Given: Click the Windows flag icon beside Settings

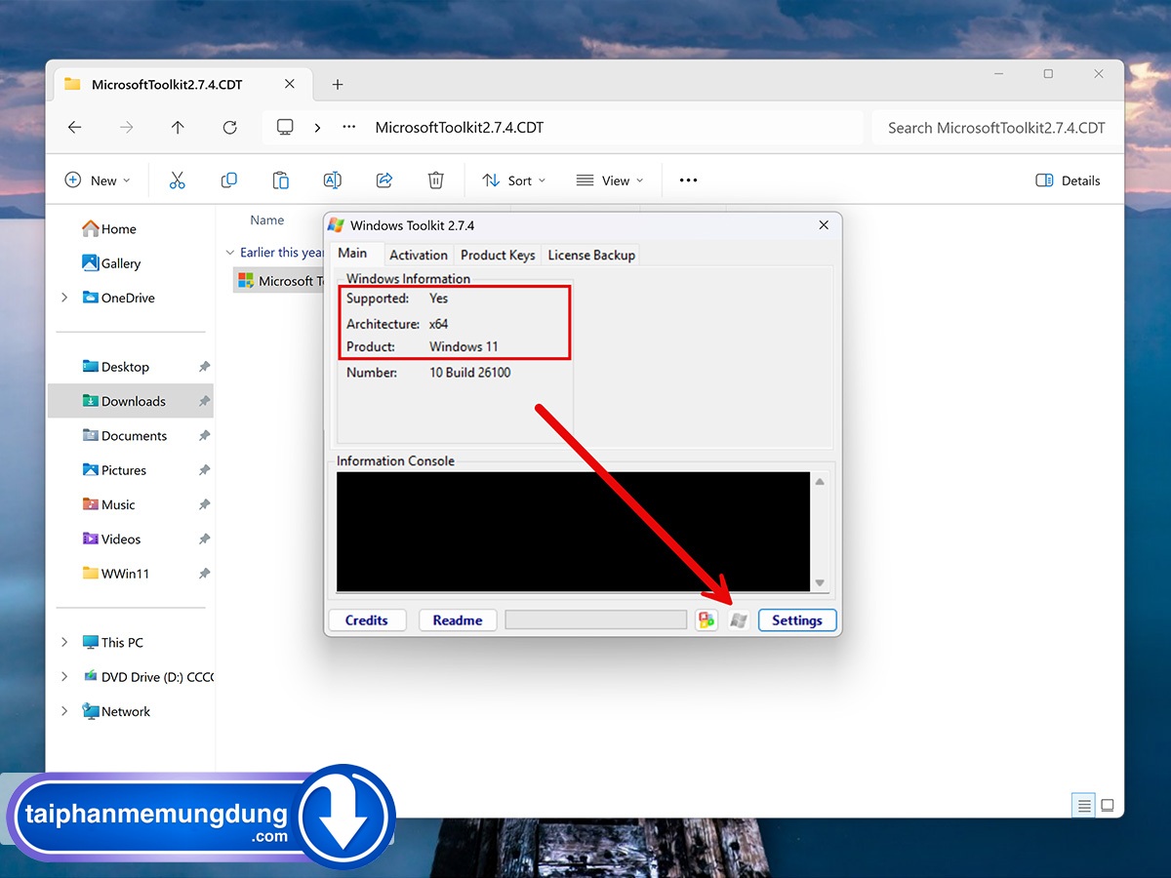Looking at the screenshot, I should coord(739,619).
